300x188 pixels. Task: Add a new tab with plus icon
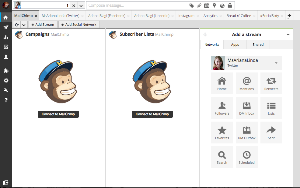pyautogui.click(x=289, y=16)
